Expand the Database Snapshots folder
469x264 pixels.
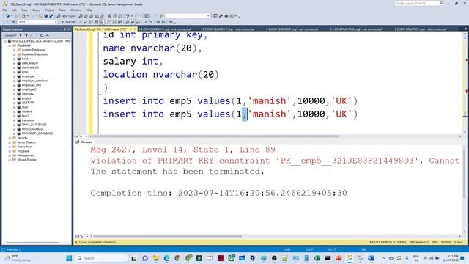[x=14, y=54]
